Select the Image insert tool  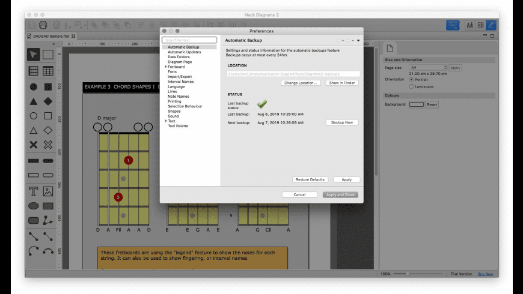(48, 191)
